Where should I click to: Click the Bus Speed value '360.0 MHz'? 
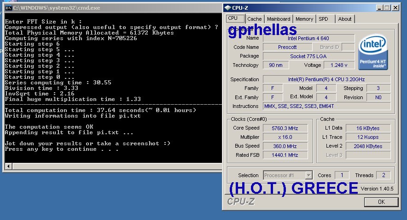coord(285,146)
